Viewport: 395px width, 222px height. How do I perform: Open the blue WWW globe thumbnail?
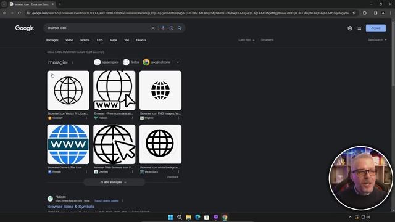click(69, 144)
